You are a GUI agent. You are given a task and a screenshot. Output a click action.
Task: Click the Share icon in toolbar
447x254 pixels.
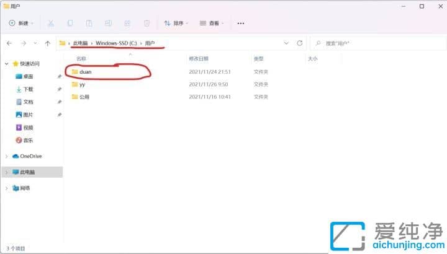(127, 23)
